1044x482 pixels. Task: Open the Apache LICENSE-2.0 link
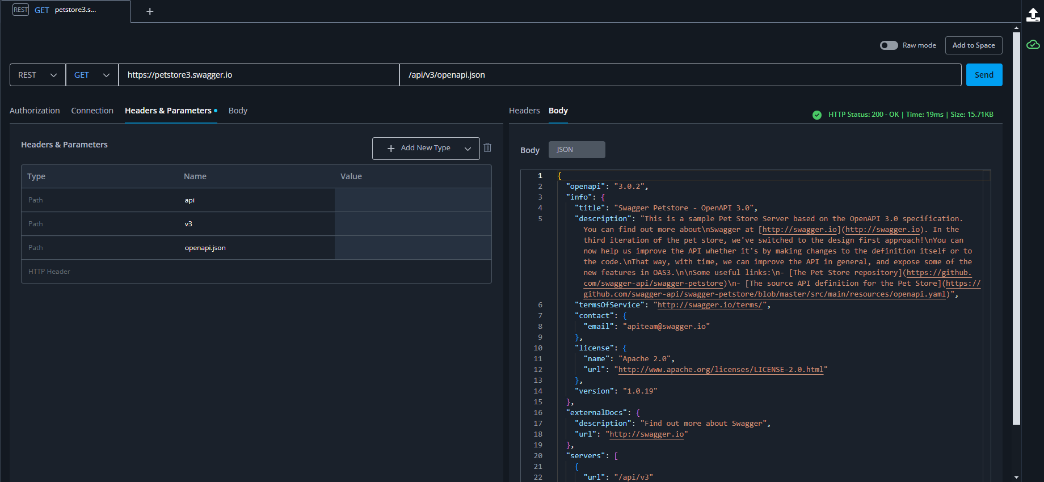click(721, 370)
